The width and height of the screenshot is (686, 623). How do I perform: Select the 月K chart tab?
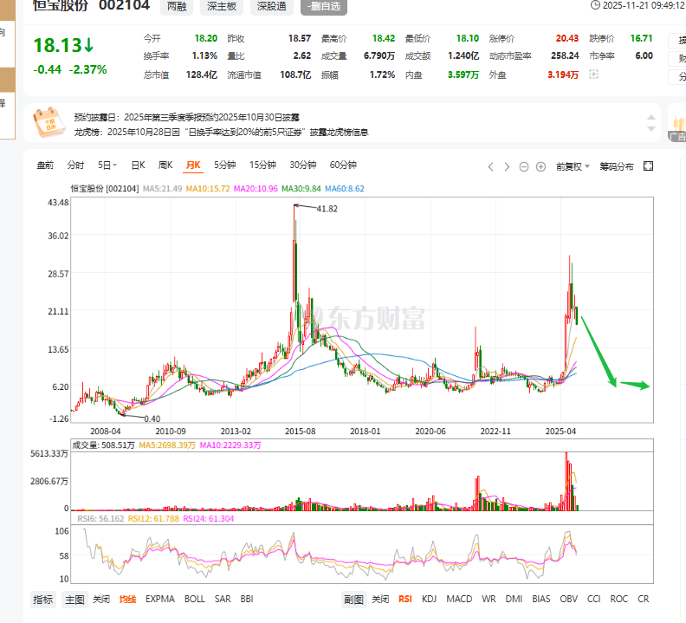coord(193,165)
